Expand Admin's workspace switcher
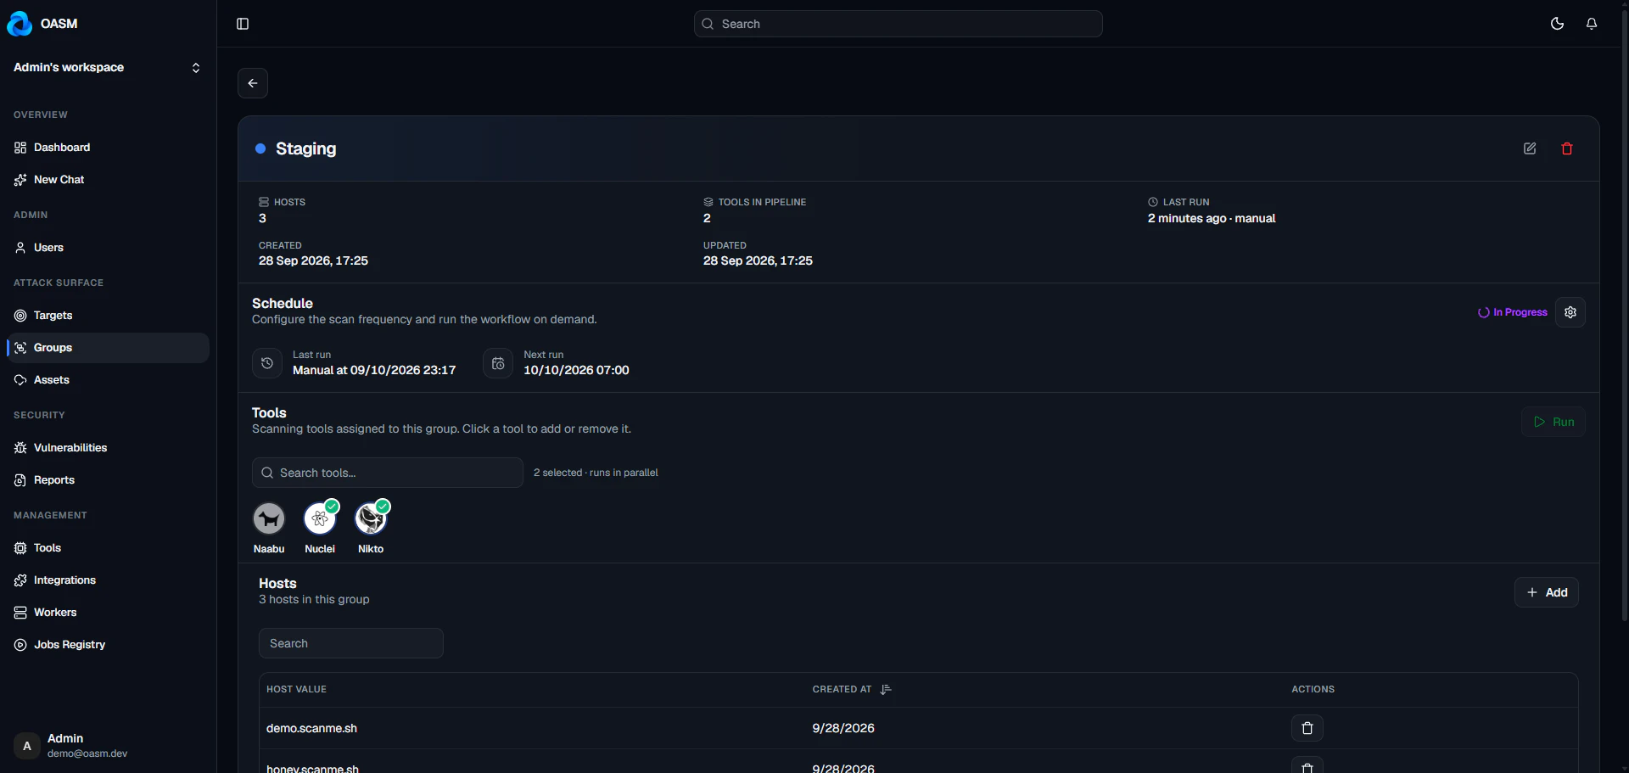This screenshot has width=1629, height=773. click(108, 68)
